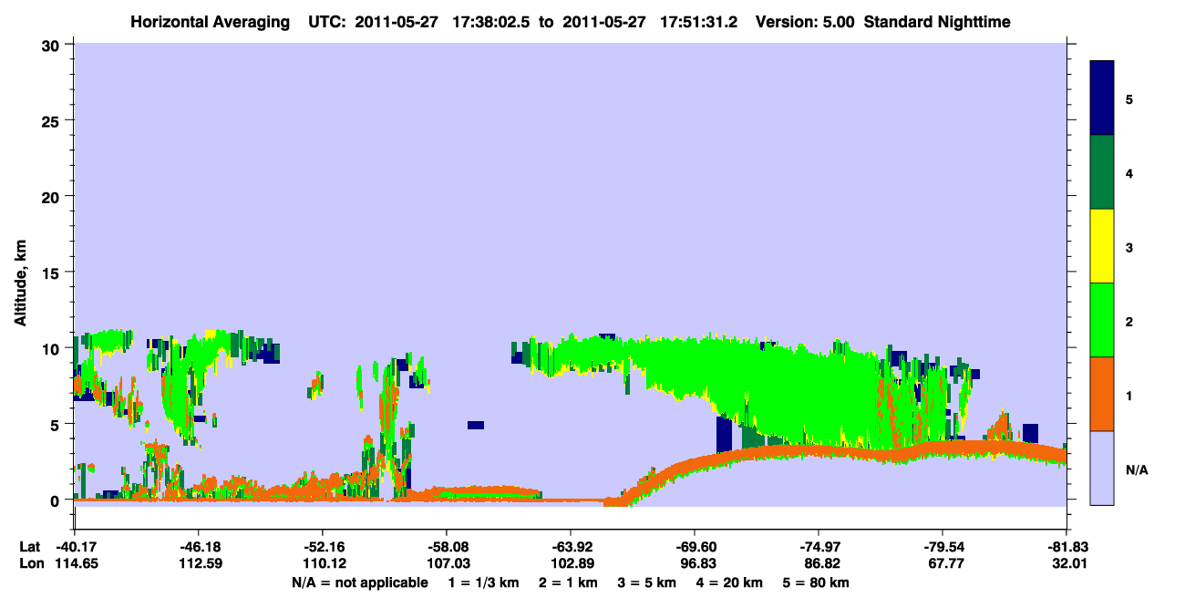Click the end time 17:51:31.2 in title
This screenshot has height=608, width=1185.
[699, 21]
